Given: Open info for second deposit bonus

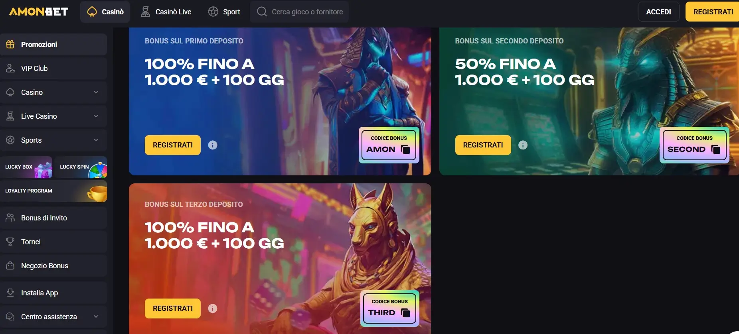Looking at the screenshot, I should [523, 145].
